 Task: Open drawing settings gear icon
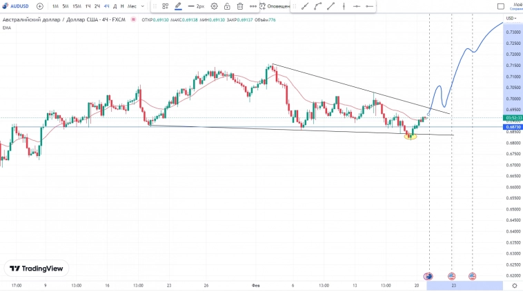pos(214,6)
